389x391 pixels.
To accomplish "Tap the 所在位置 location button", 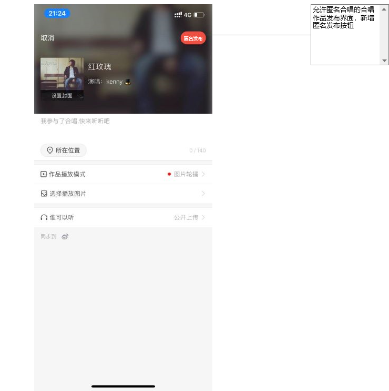I will pos(64,151).
